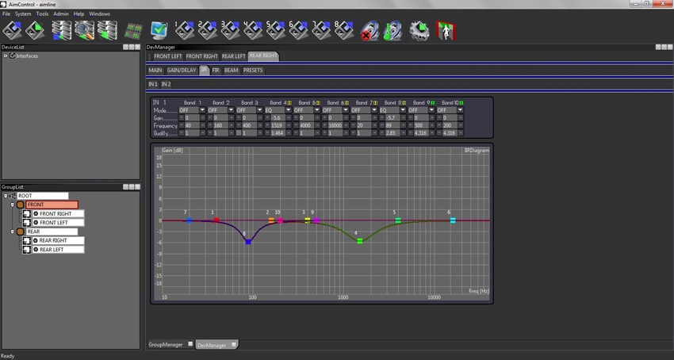The image size is (674, 360).
Task: Switch to the FRONT LEFT device tab
Action: click(x=167, y=56)
